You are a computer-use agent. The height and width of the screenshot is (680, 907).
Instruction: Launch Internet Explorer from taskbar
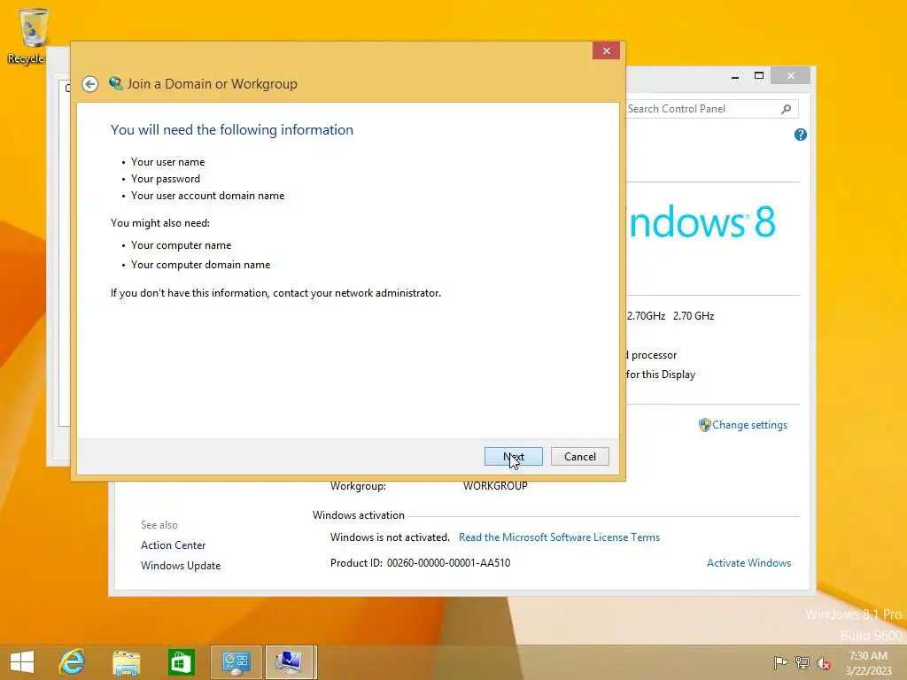73,662
